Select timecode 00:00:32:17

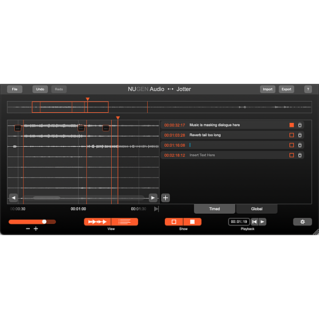click(174, 125)
